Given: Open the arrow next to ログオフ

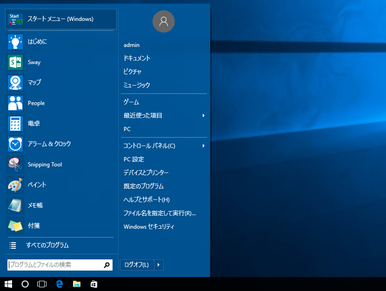Looking at the screenshot, I should 158,265.
